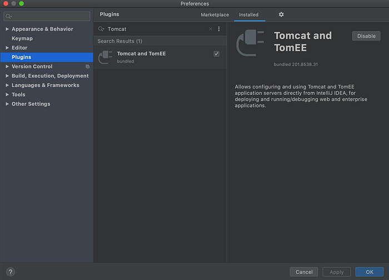Switch to the Installed tab
The width and height of the screenshot is (389, 280).
pos(249,14)
